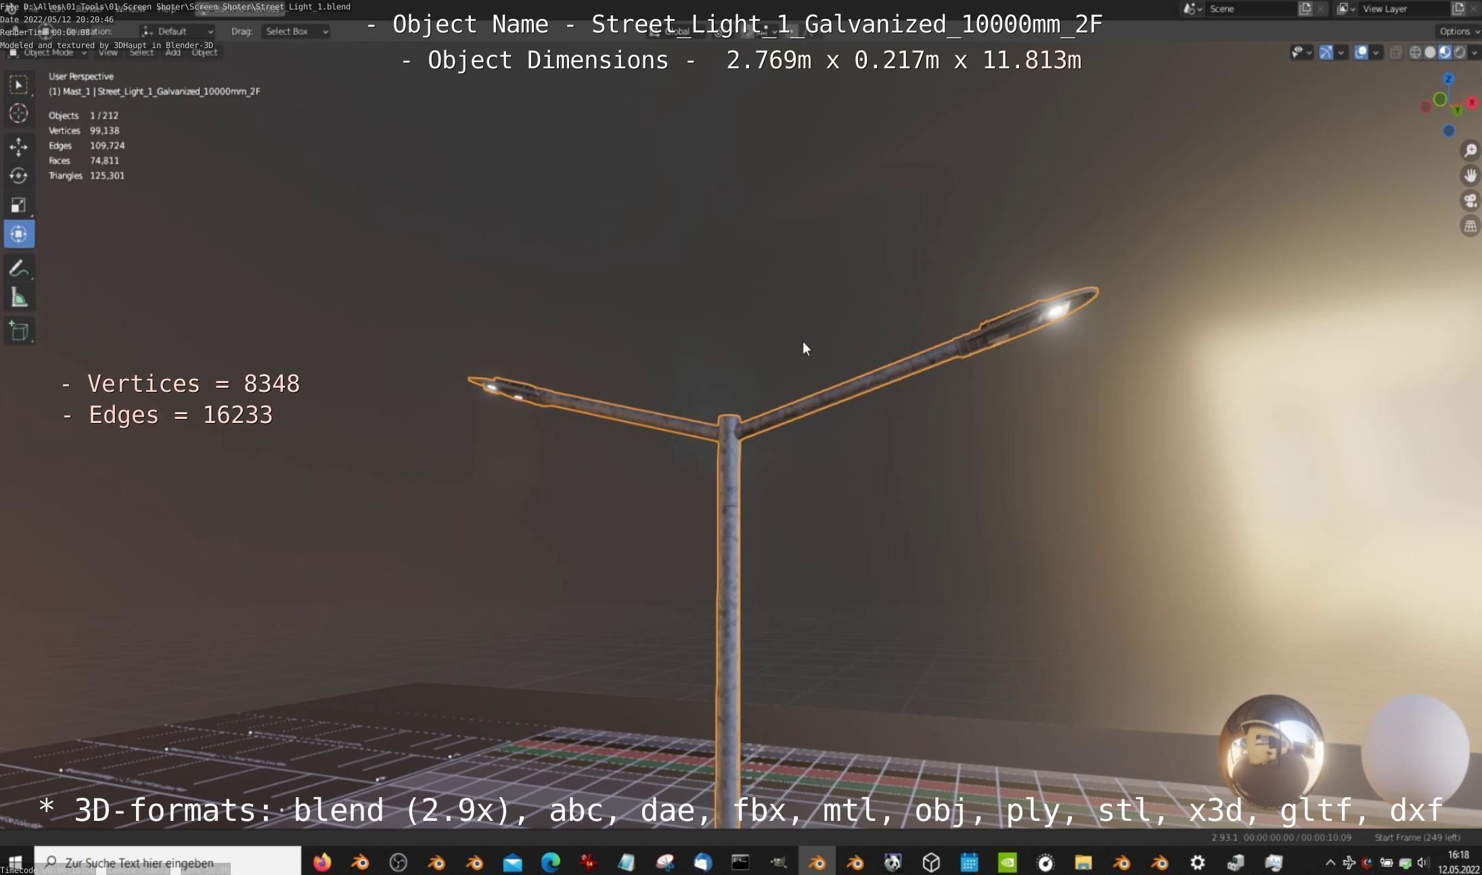Open the Object menu in viewport header
The image size is (1482, 875).
[204, 53]
